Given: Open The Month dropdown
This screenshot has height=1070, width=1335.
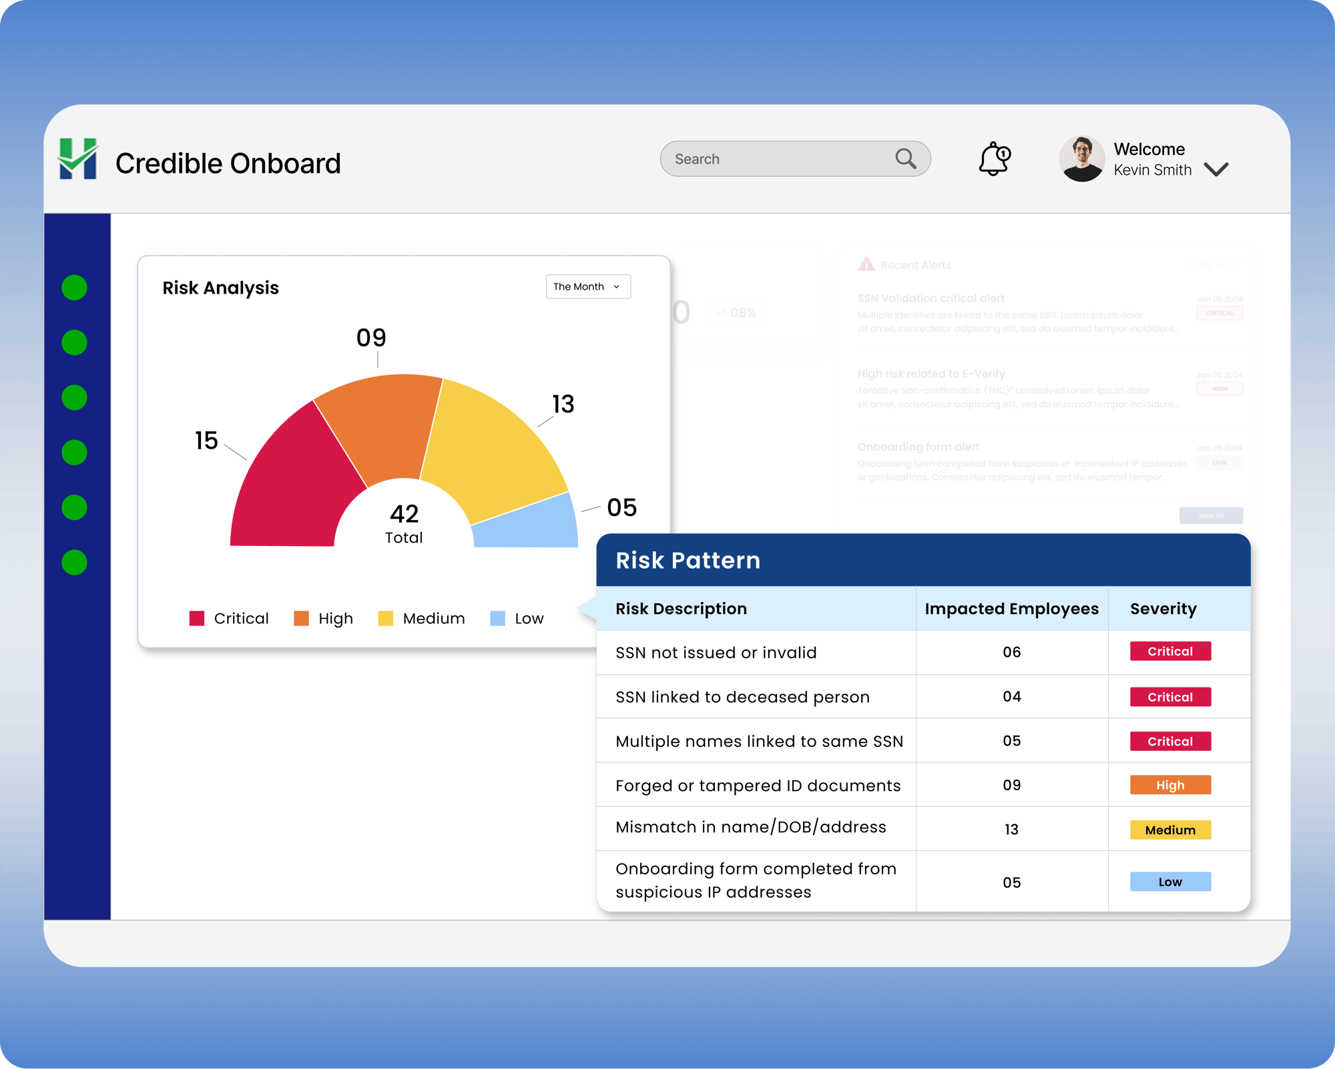Looking at the screenshot, I should (x=587, y=286).
